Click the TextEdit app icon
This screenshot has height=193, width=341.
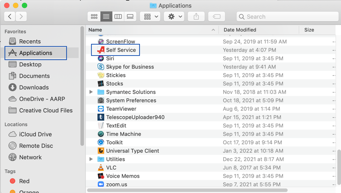click(101, 126)
